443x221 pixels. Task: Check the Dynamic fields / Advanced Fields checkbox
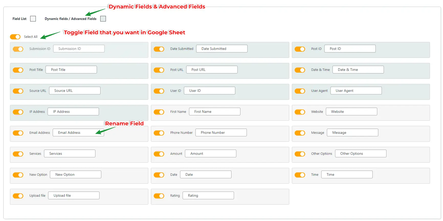tap(103, 19)
